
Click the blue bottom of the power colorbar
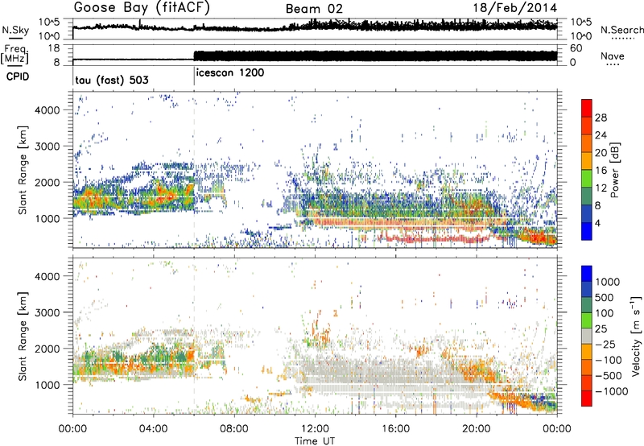(x=587, y=232)
